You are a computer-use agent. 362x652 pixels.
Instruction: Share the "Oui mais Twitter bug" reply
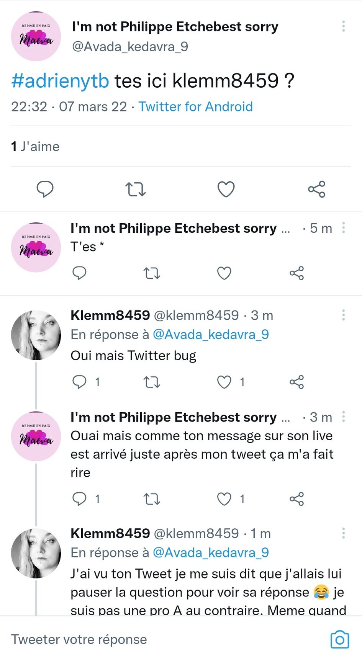[296, 382]
